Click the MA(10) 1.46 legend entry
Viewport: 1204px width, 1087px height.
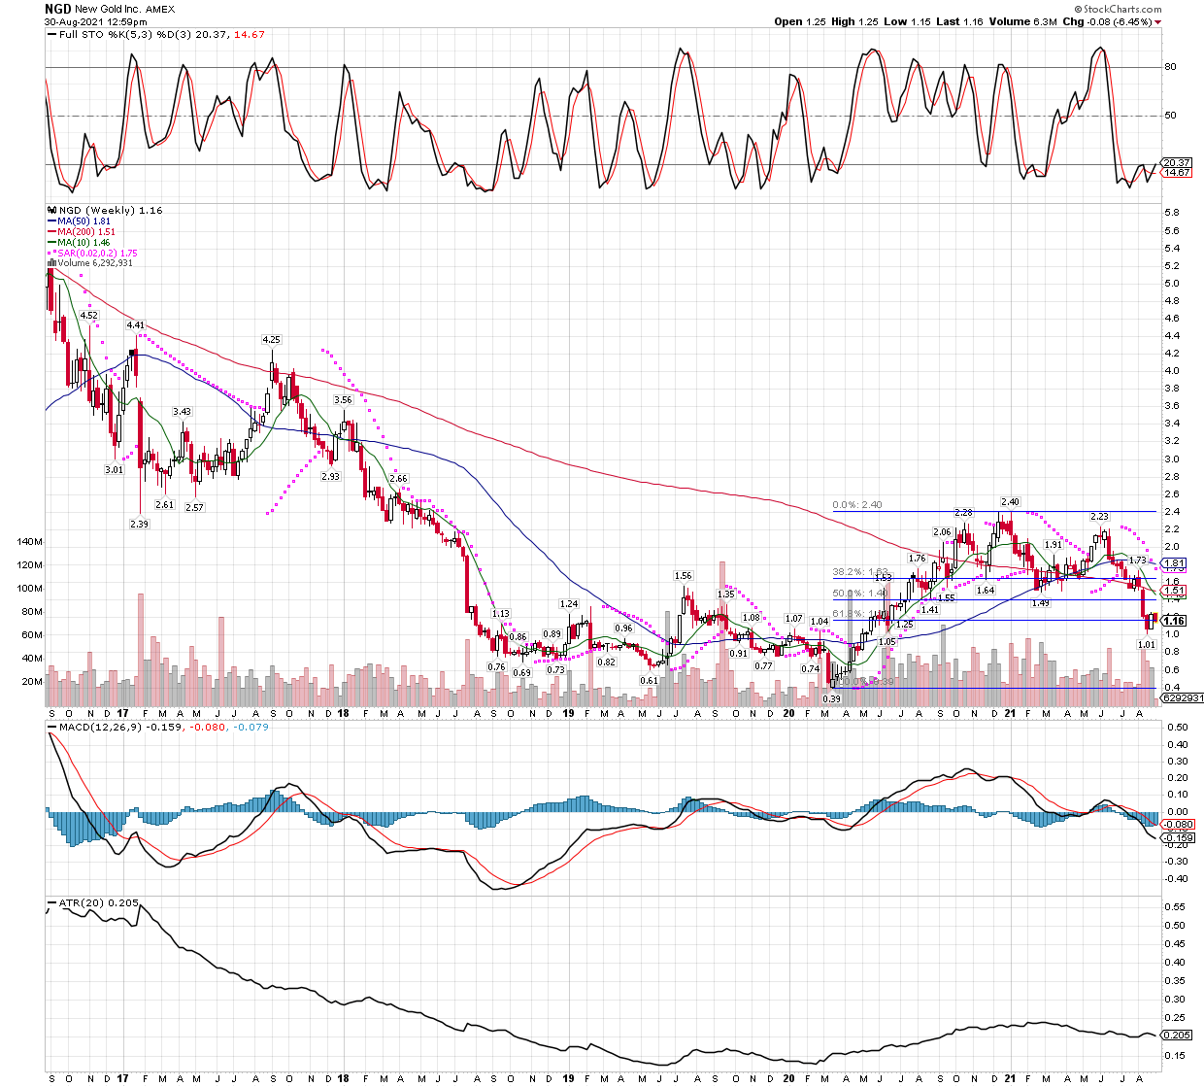point(84,243)
